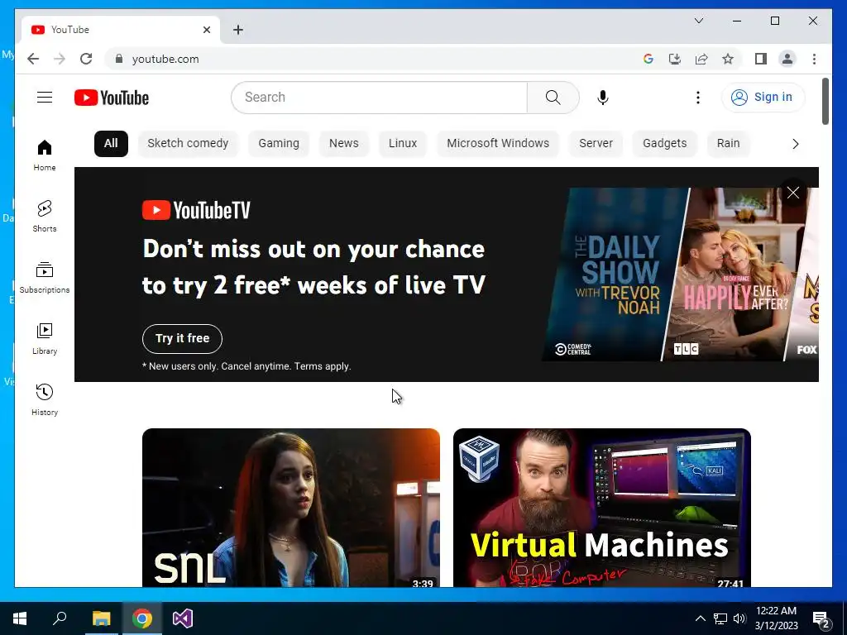This screenshot has height=635, width=847.
Task: Click the search magnifier button
Action: tap(553, 98)
